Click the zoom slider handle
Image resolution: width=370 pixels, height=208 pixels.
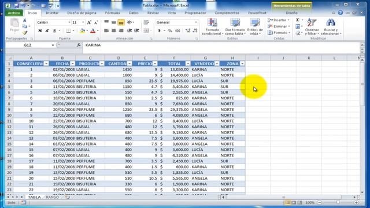click(338, 203)
